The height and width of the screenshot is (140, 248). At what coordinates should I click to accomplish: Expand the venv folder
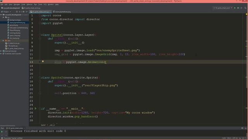pyautogui.click(x=3, y=40)
